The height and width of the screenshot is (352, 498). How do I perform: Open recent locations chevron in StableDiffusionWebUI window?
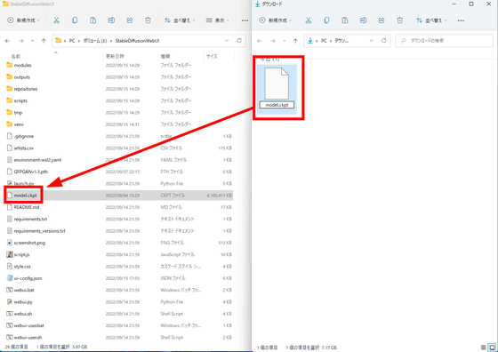click(32, 41)
